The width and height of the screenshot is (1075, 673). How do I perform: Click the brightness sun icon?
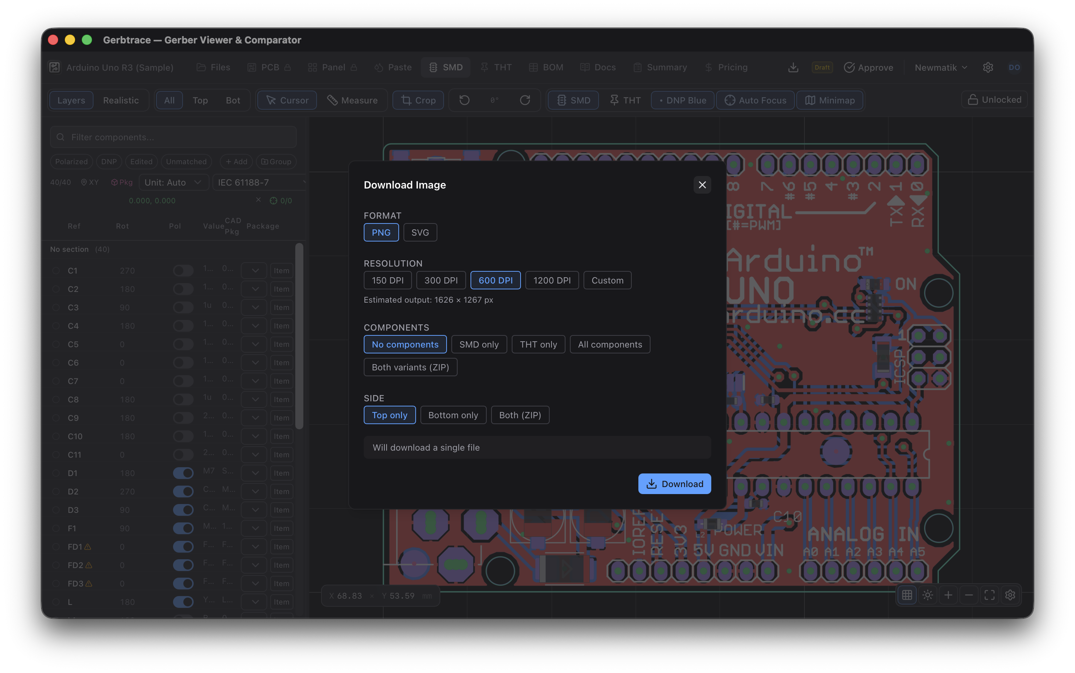point(928,595)
